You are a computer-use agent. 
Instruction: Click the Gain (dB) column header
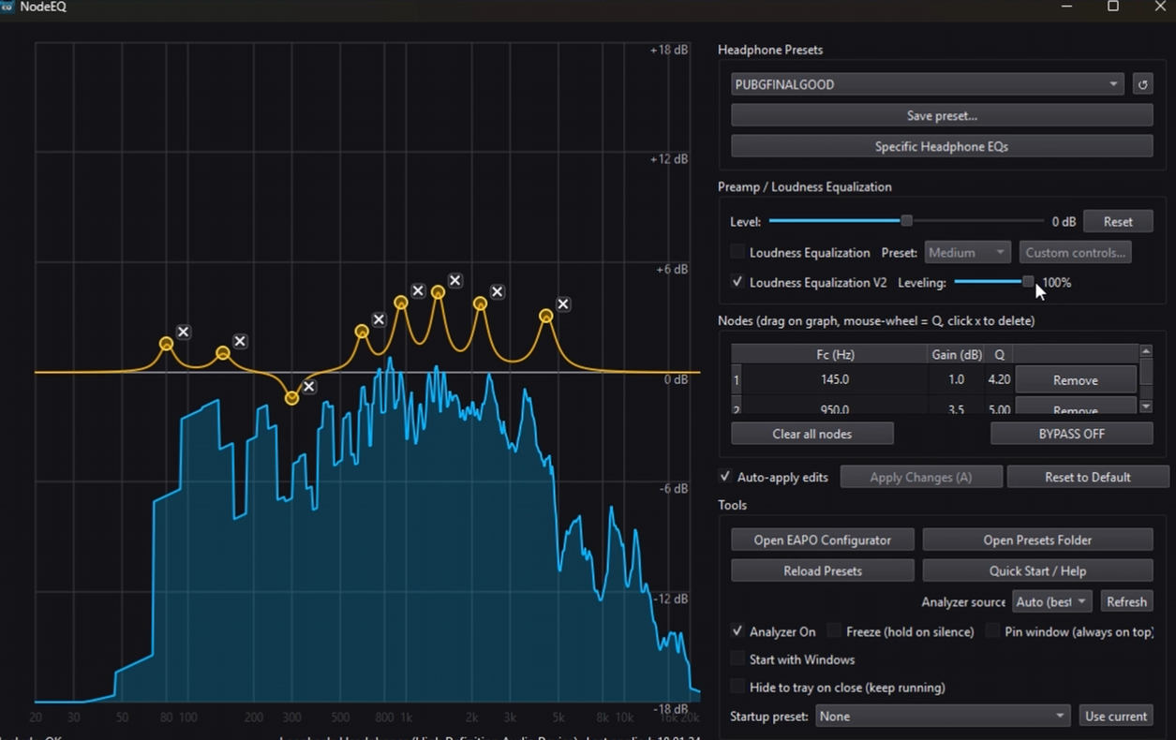coord(956,355)
